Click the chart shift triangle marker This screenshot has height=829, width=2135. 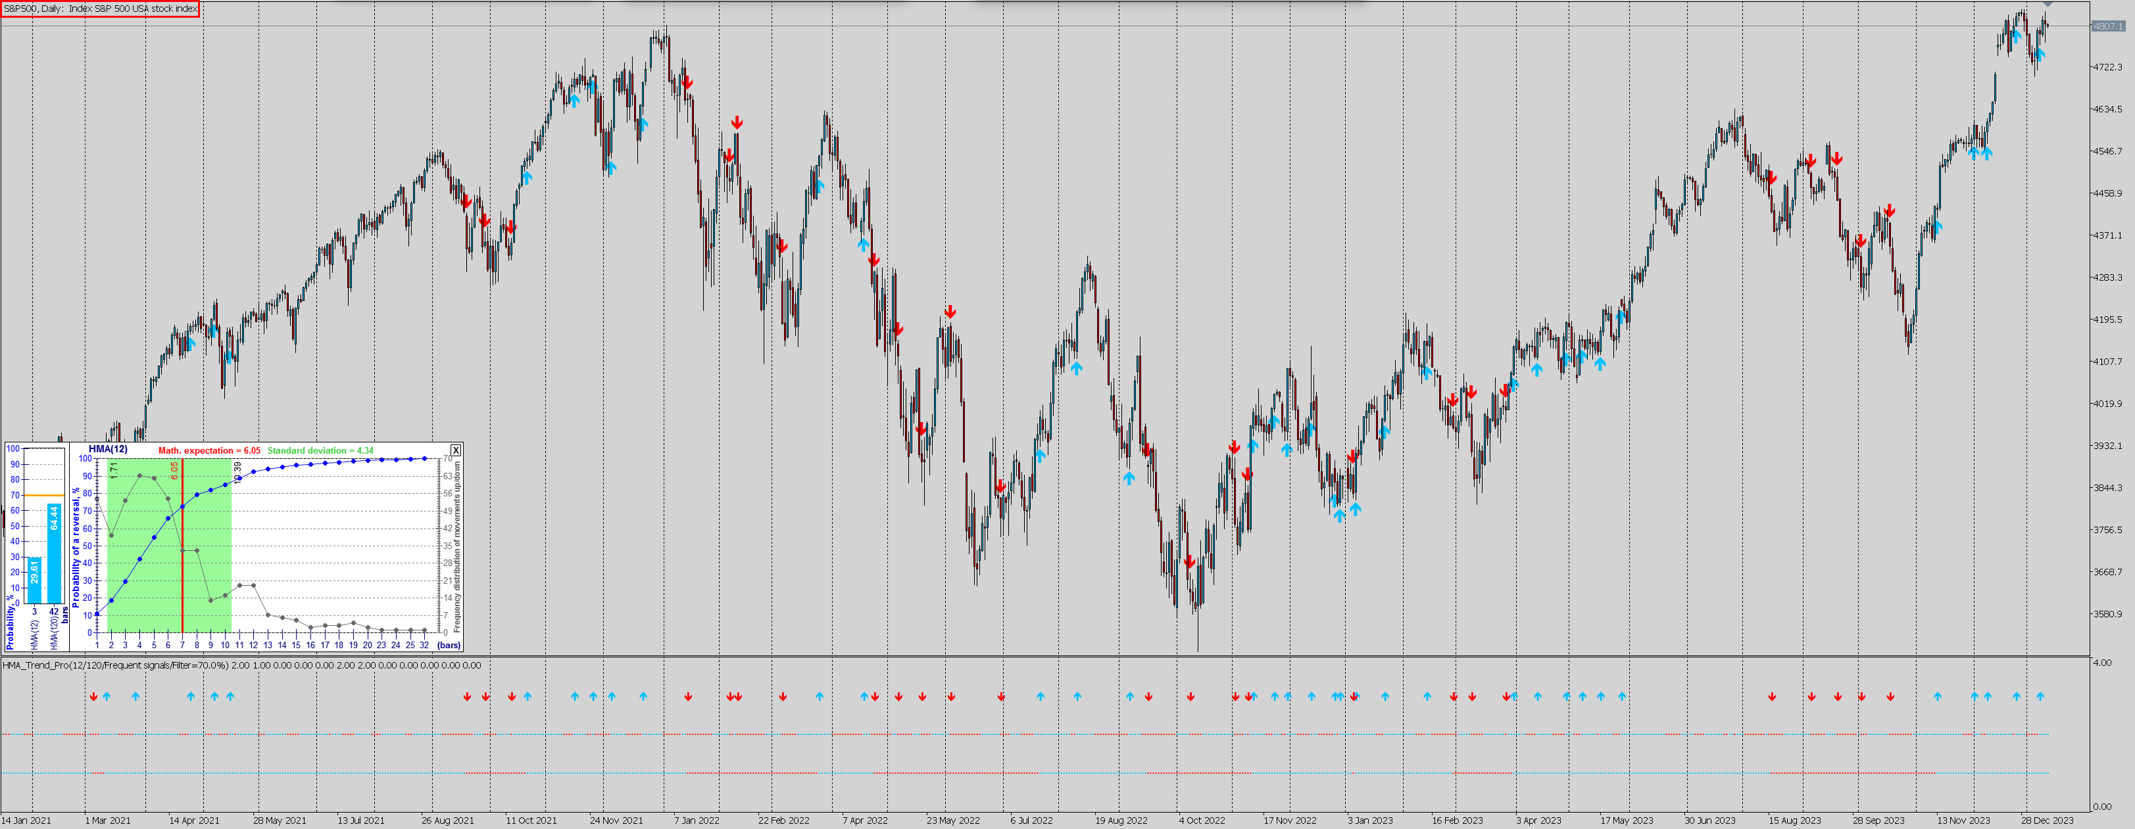(2047, 5)
